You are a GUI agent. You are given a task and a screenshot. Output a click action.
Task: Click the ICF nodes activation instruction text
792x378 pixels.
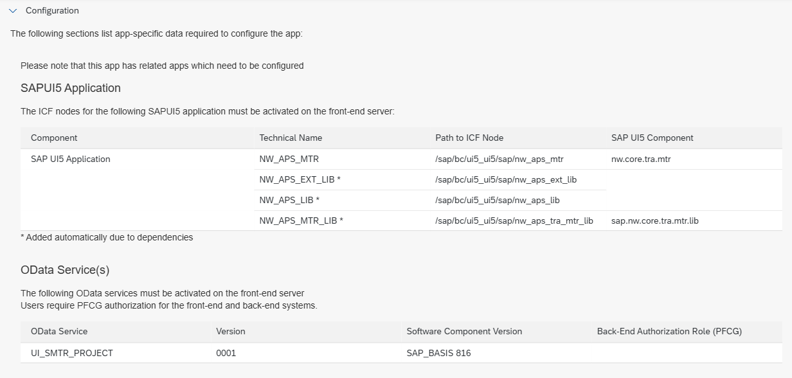208,111
